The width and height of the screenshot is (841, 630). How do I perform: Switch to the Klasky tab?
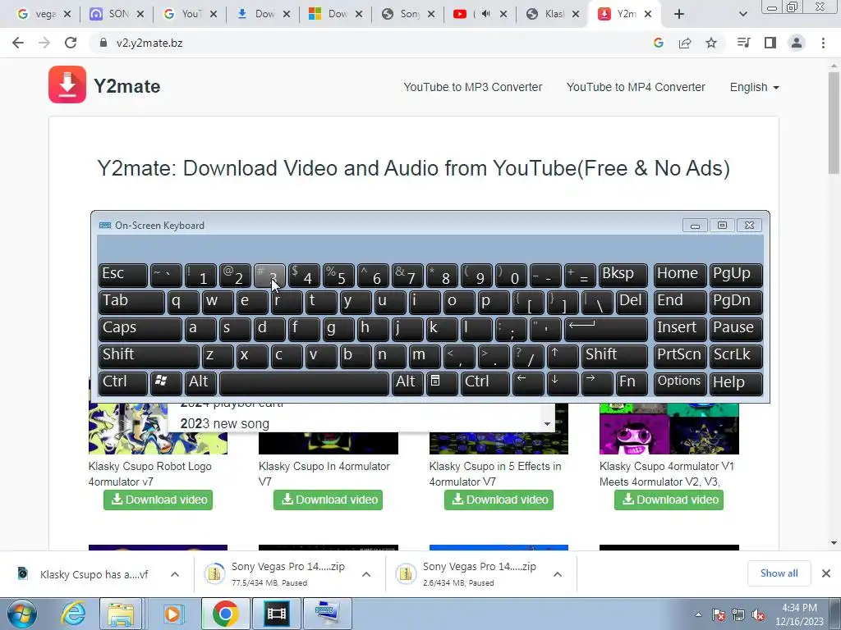[x=552, y=14]
